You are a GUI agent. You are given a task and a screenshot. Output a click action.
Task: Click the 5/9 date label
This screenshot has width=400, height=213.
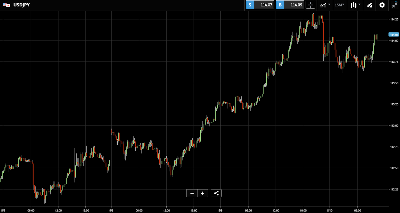[220, 210]
